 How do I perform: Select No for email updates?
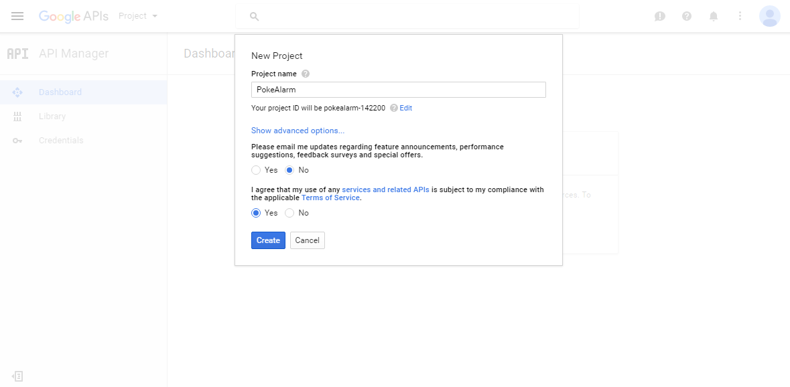click(289, 170)
